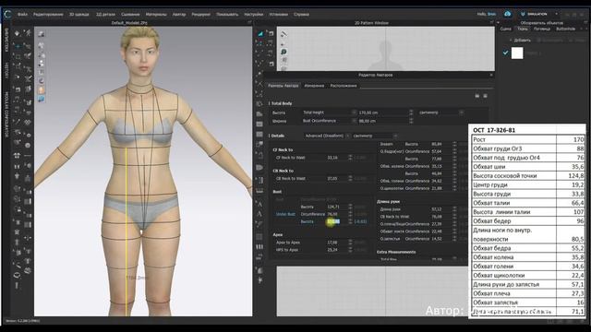Click the CLO logo icon
This screenshot has height=332, width=591.
[x=7, y=15]
